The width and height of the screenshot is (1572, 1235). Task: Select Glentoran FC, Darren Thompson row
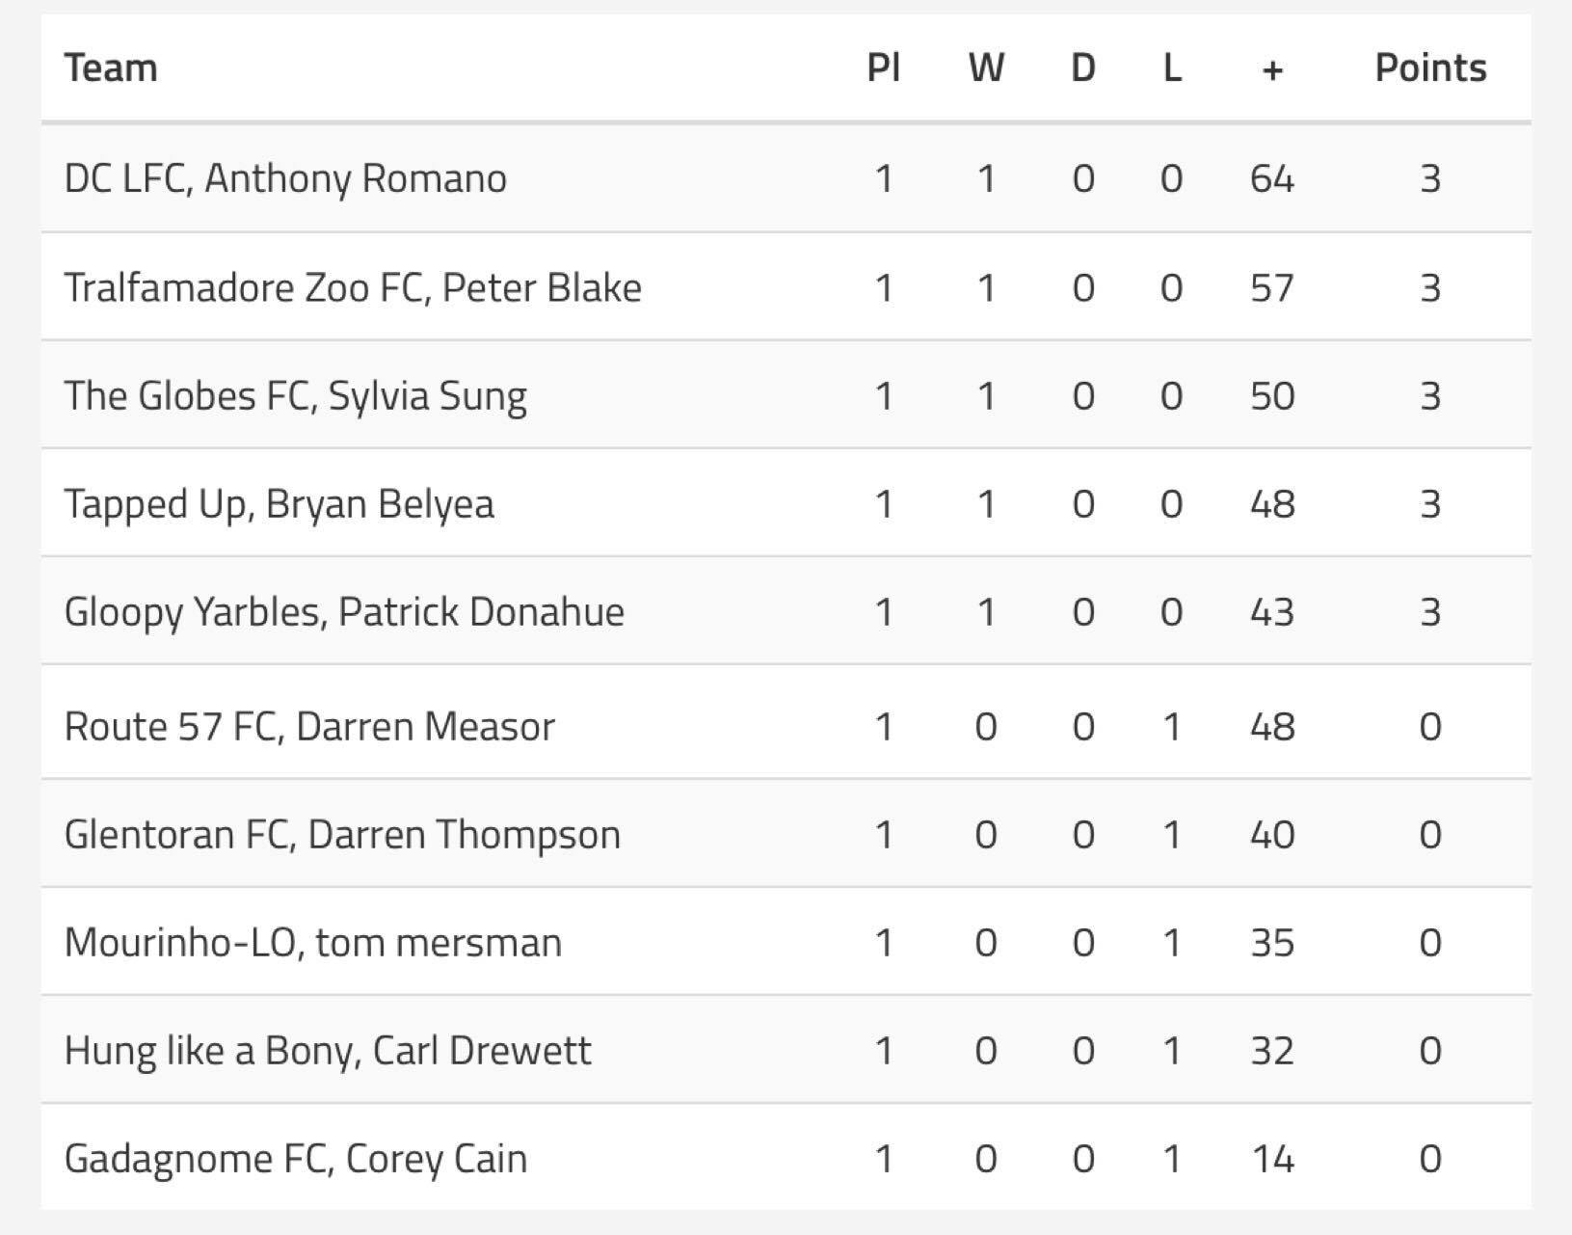pyautogui.click(x=786, y=834)
